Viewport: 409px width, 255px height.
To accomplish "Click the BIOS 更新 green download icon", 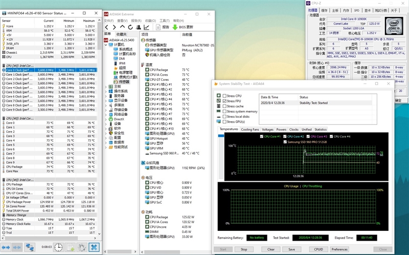I will 175,27.
